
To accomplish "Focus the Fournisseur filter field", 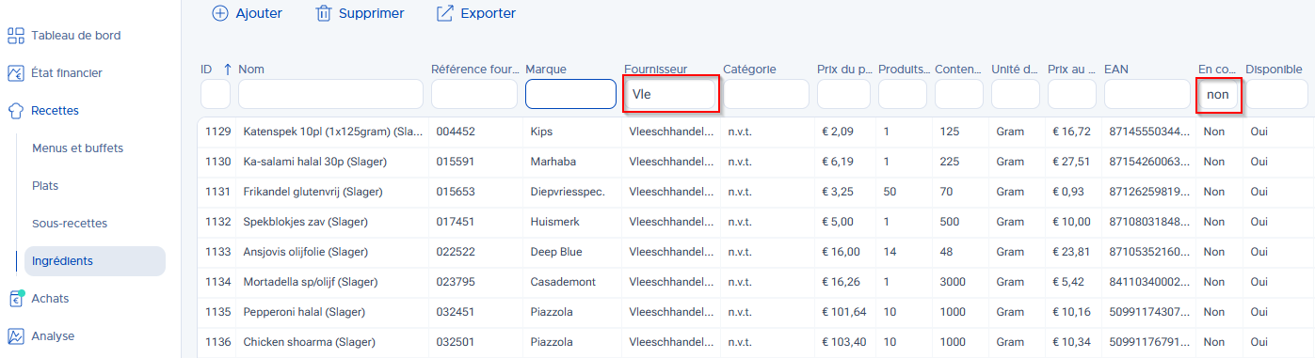I will point(670,94).
